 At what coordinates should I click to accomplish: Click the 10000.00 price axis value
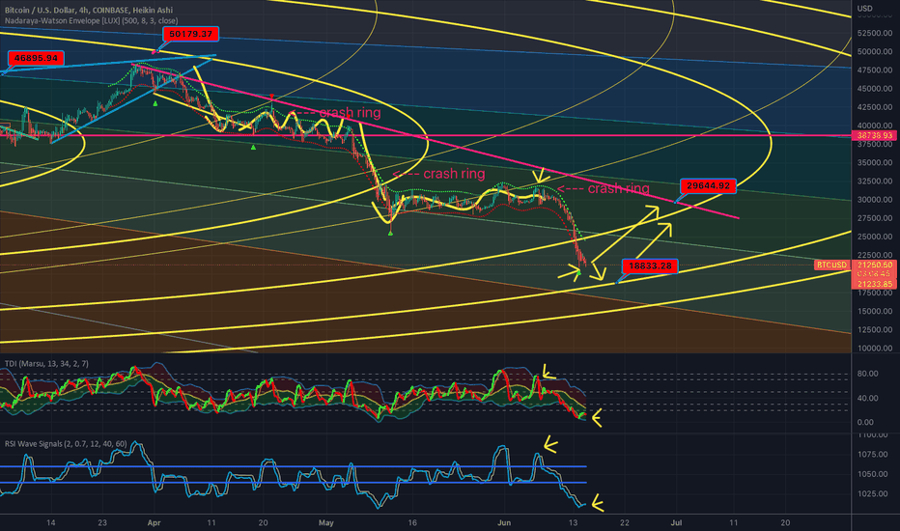click(875, 348)
